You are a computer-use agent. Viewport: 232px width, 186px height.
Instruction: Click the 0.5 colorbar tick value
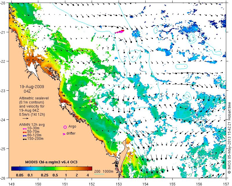(x=55, y=175)
